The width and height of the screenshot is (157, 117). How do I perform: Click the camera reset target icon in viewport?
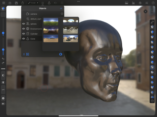[x=145, y=11]
